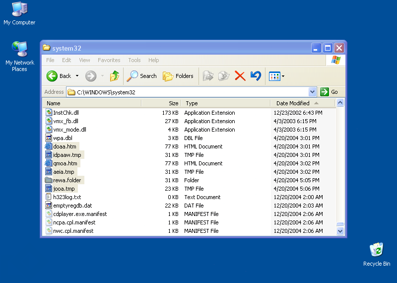
Task: Go up one folder level
Action: pos(115,76)
